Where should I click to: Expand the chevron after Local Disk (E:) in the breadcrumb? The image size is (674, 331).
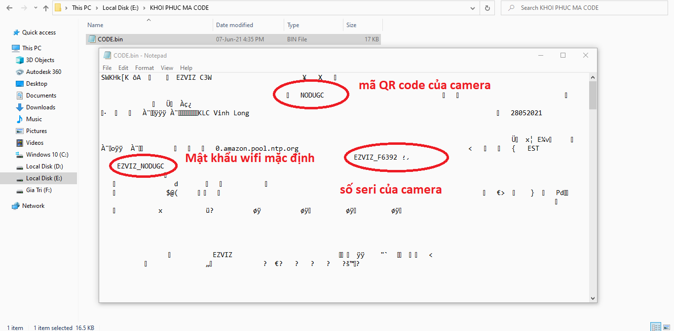coord(144,8)
